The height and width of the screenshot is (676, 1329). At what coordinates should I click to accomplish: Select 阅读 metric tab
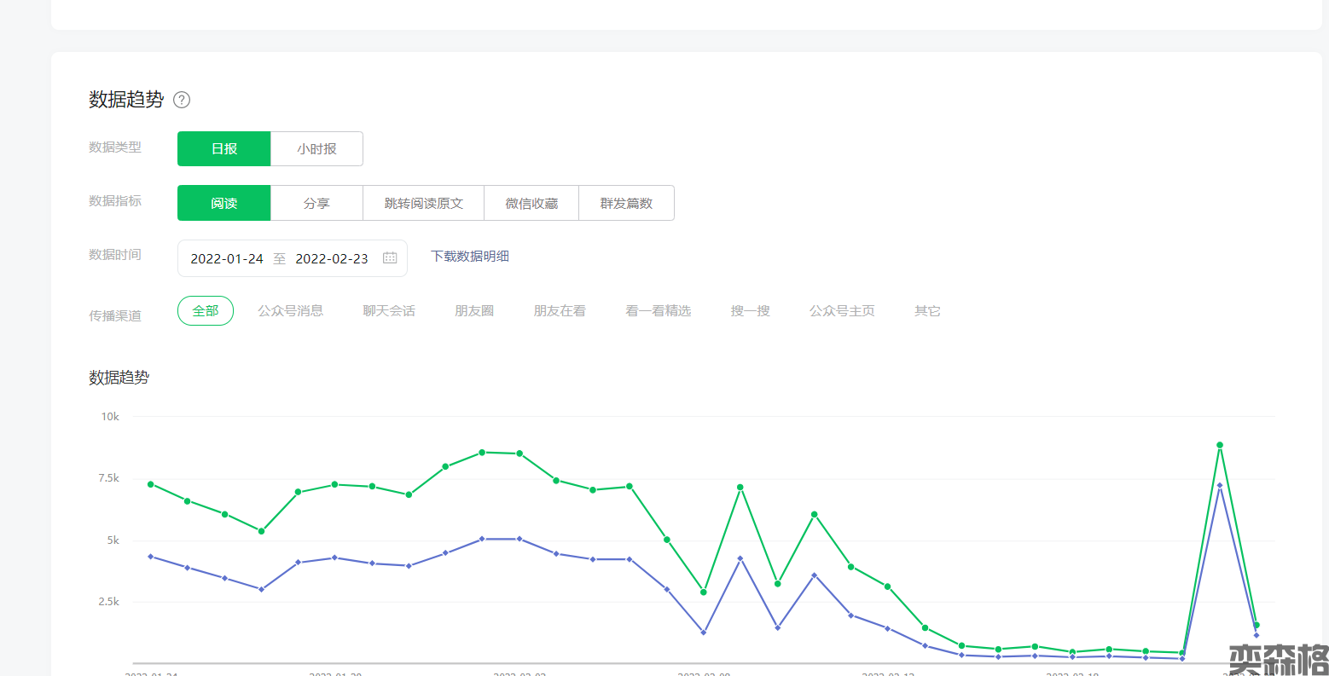click(x=223, y=203)
